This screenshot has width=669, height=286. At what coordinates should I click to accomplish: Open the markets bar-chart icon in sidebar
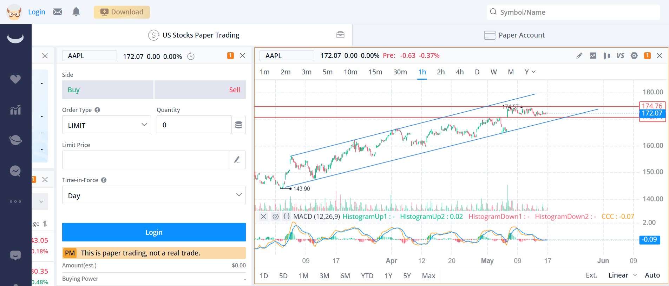point(15,110)
